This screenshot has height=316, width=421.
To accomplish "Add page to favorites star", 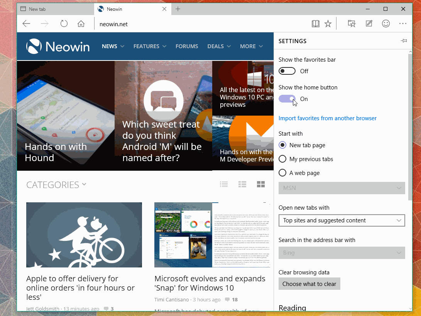I will coord(328,24).
